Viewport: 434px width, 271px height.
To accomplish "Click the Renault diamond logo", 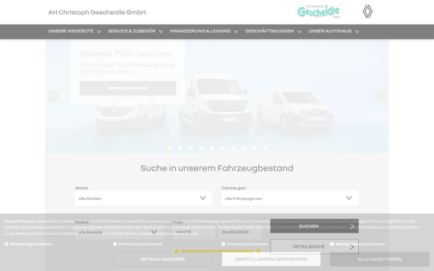I will [367, 12].
